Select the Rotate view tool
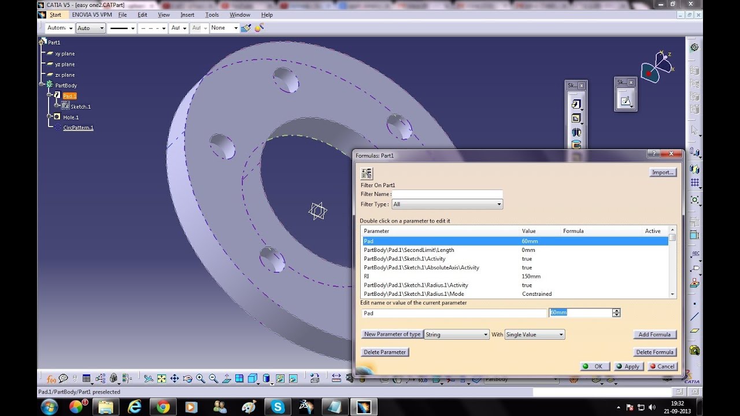740x416 pixels. click(x=187, y=378)
